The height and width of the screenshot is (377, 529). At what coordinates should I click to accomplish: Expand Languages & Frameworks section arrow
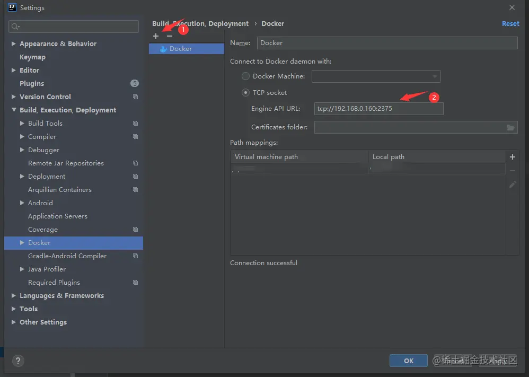pos(13,296)
